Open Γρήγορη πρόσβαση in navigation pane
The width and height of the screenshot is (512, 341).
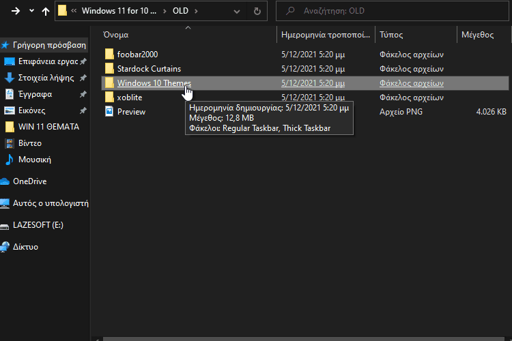pos(49,45)
